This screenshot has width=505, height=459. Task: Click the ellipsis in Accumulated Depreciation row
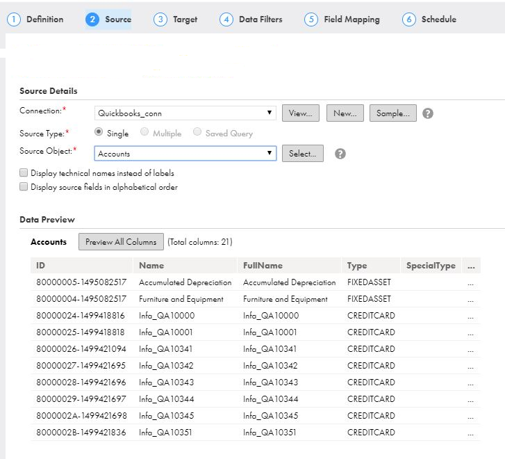pyautogui.click(x=470, y=284)
